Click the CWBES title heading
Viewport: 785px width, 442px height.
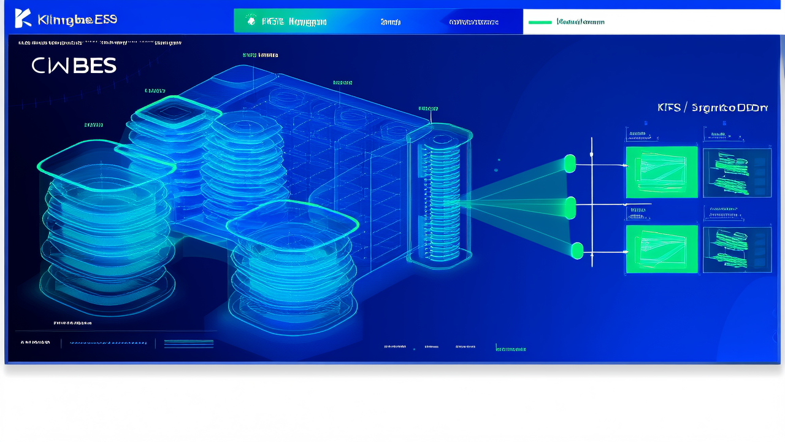[x=74, y=66]
